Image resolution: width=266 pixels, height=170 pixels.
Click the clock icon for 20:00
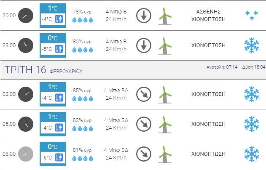26,16
